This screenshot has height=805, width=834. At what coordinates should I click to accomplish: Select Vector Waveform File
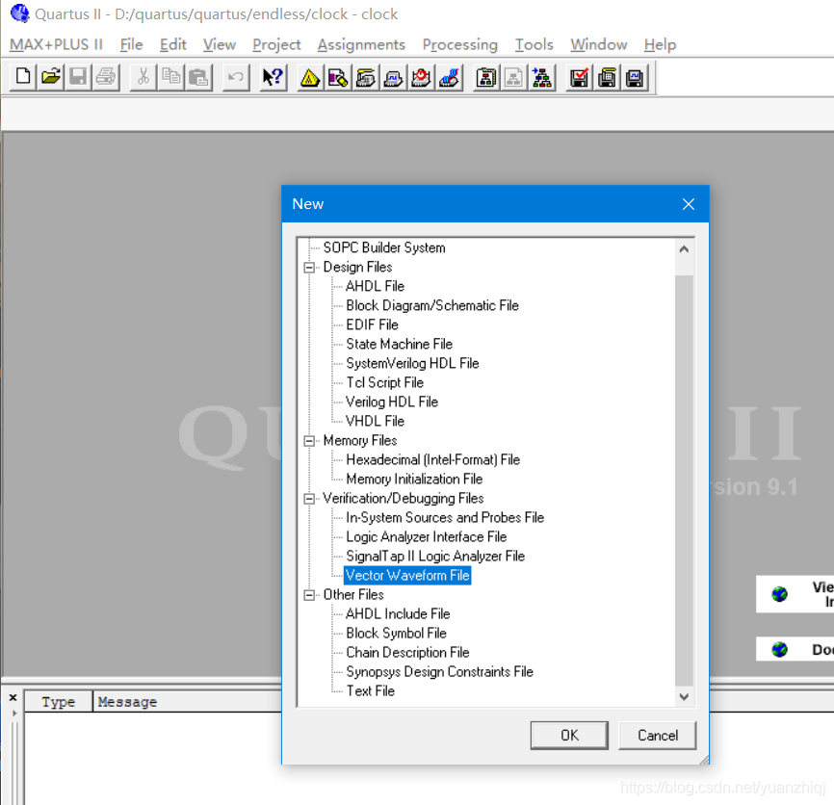[407, 575]
